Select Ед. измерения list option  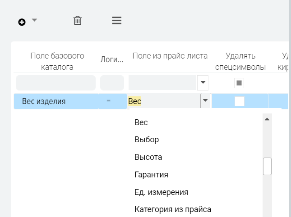pyautogui.click(x=161, y=192)
